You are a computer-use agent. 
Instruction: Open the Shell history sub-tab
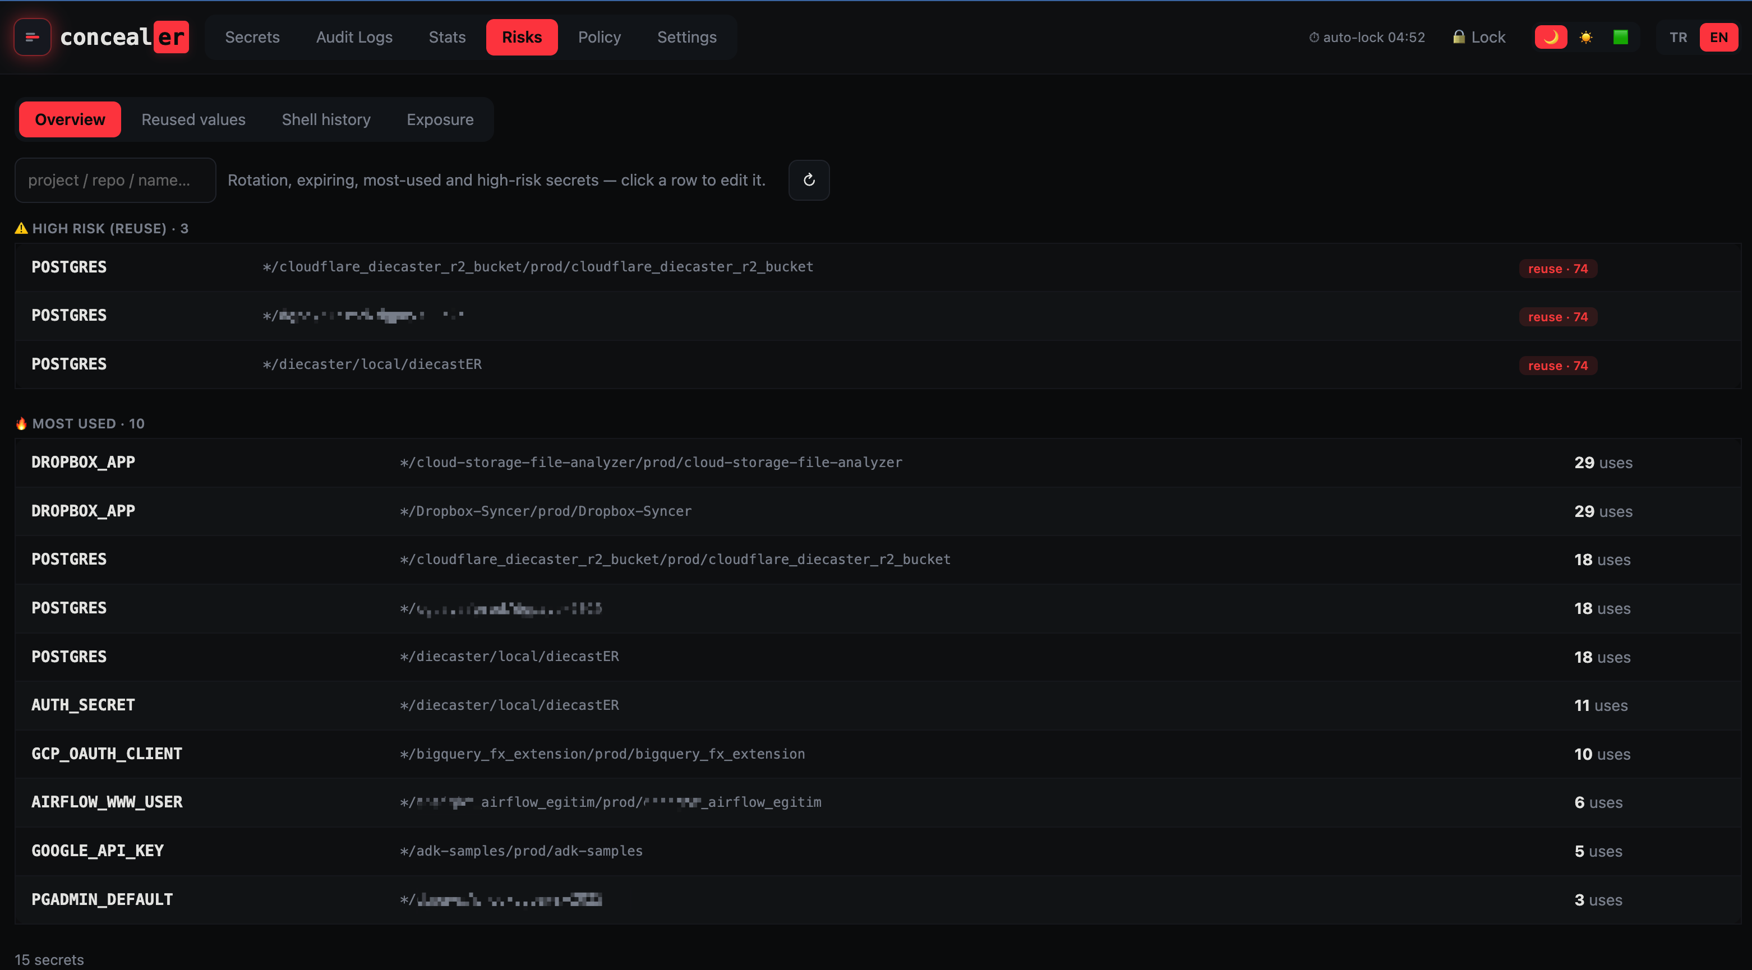click(x=326, y=119)
